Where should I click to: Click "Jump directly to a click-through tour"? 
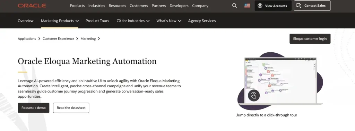point(267,115)
